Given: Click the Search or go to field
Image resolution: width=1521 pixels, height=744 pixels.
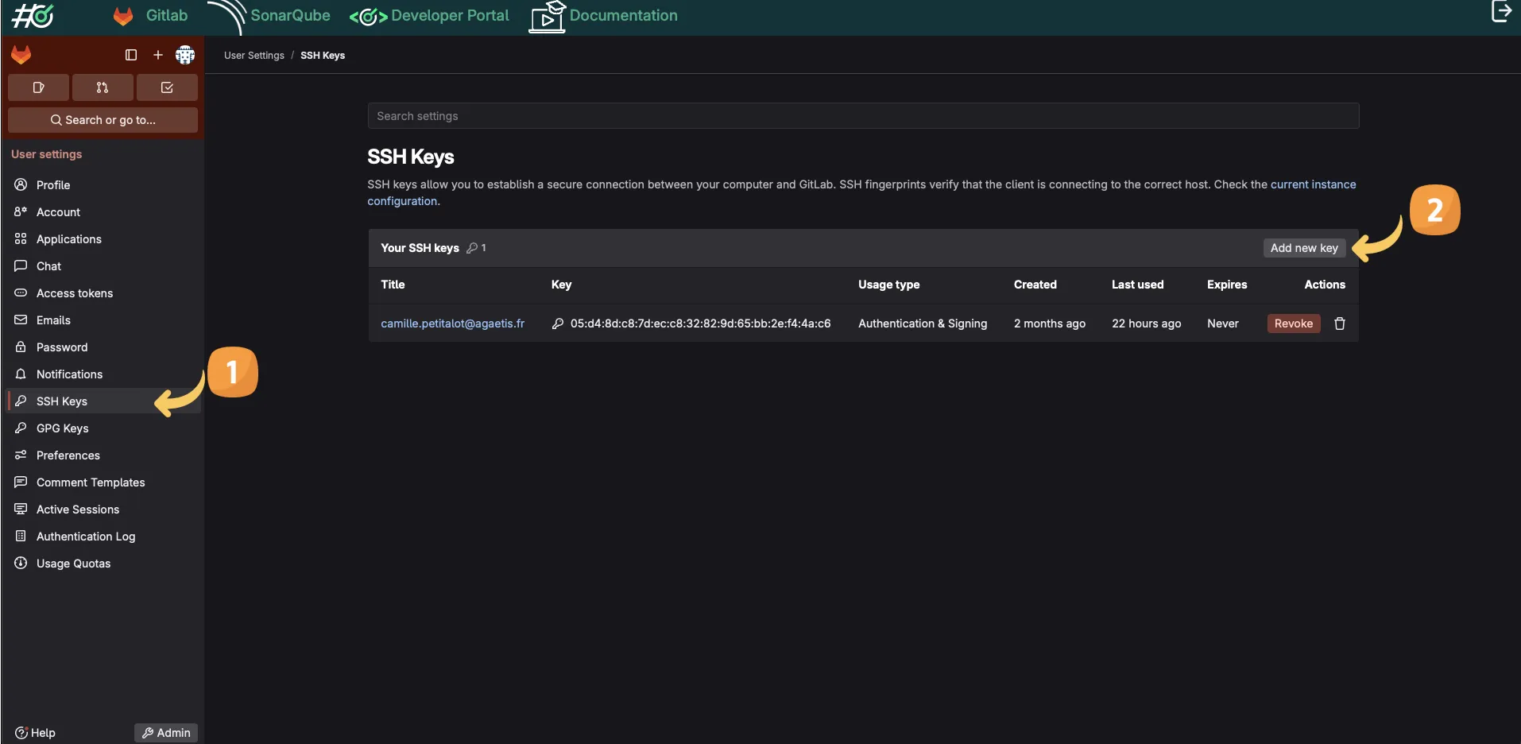Looking at the screenshot, I should pos(103,120).
